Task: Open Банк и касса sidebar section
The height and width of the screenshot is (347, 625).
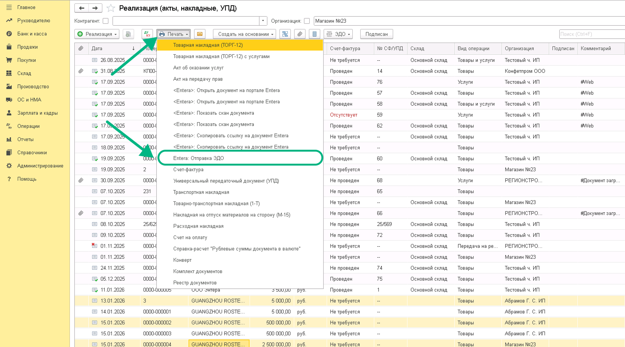Action: coord(32,34)
